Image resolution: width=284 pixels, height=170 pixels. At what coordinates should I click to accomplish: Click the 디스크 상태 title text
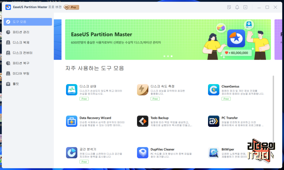pyautogui.click(x=88, y=86)
